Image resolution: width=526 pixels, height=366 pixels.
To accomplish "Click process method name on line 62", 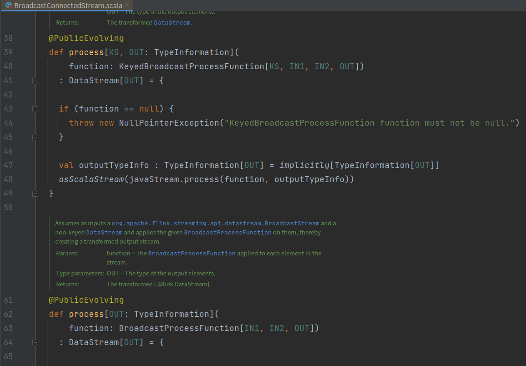I will point(87,314).
